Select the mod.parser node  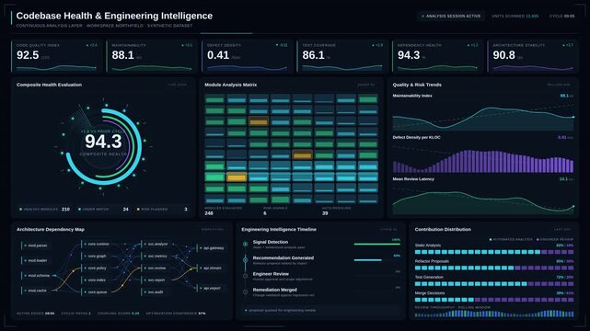point(36,245)
